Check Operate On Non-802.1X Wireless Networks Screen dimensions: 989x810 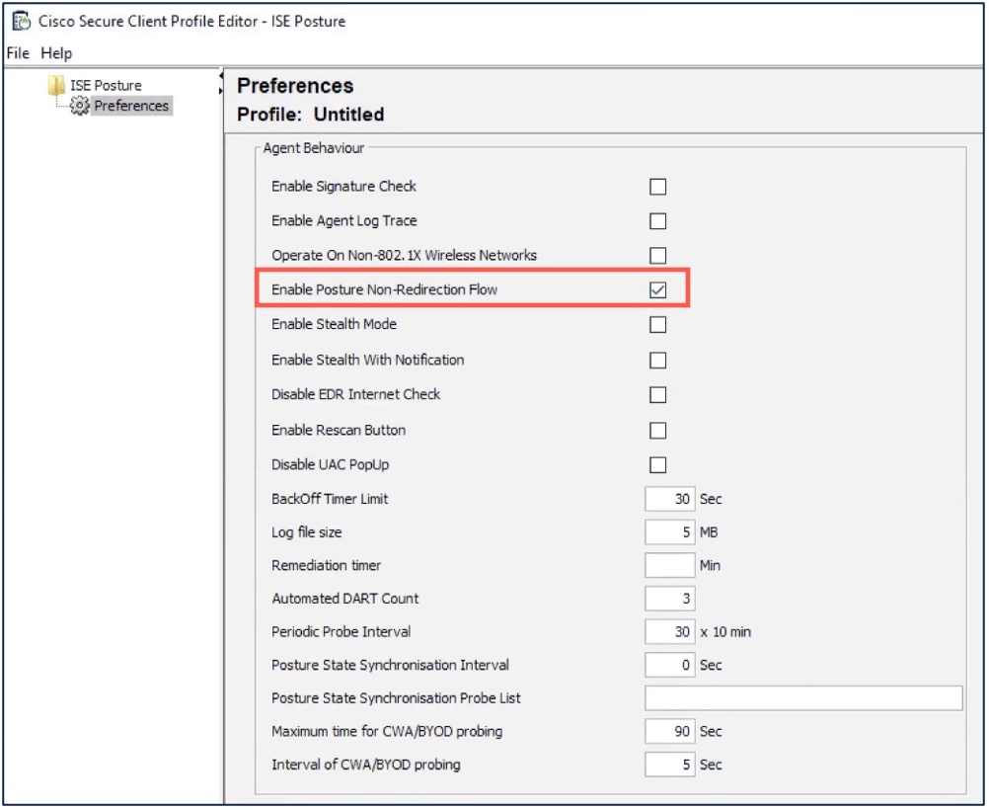click(658, 255)
